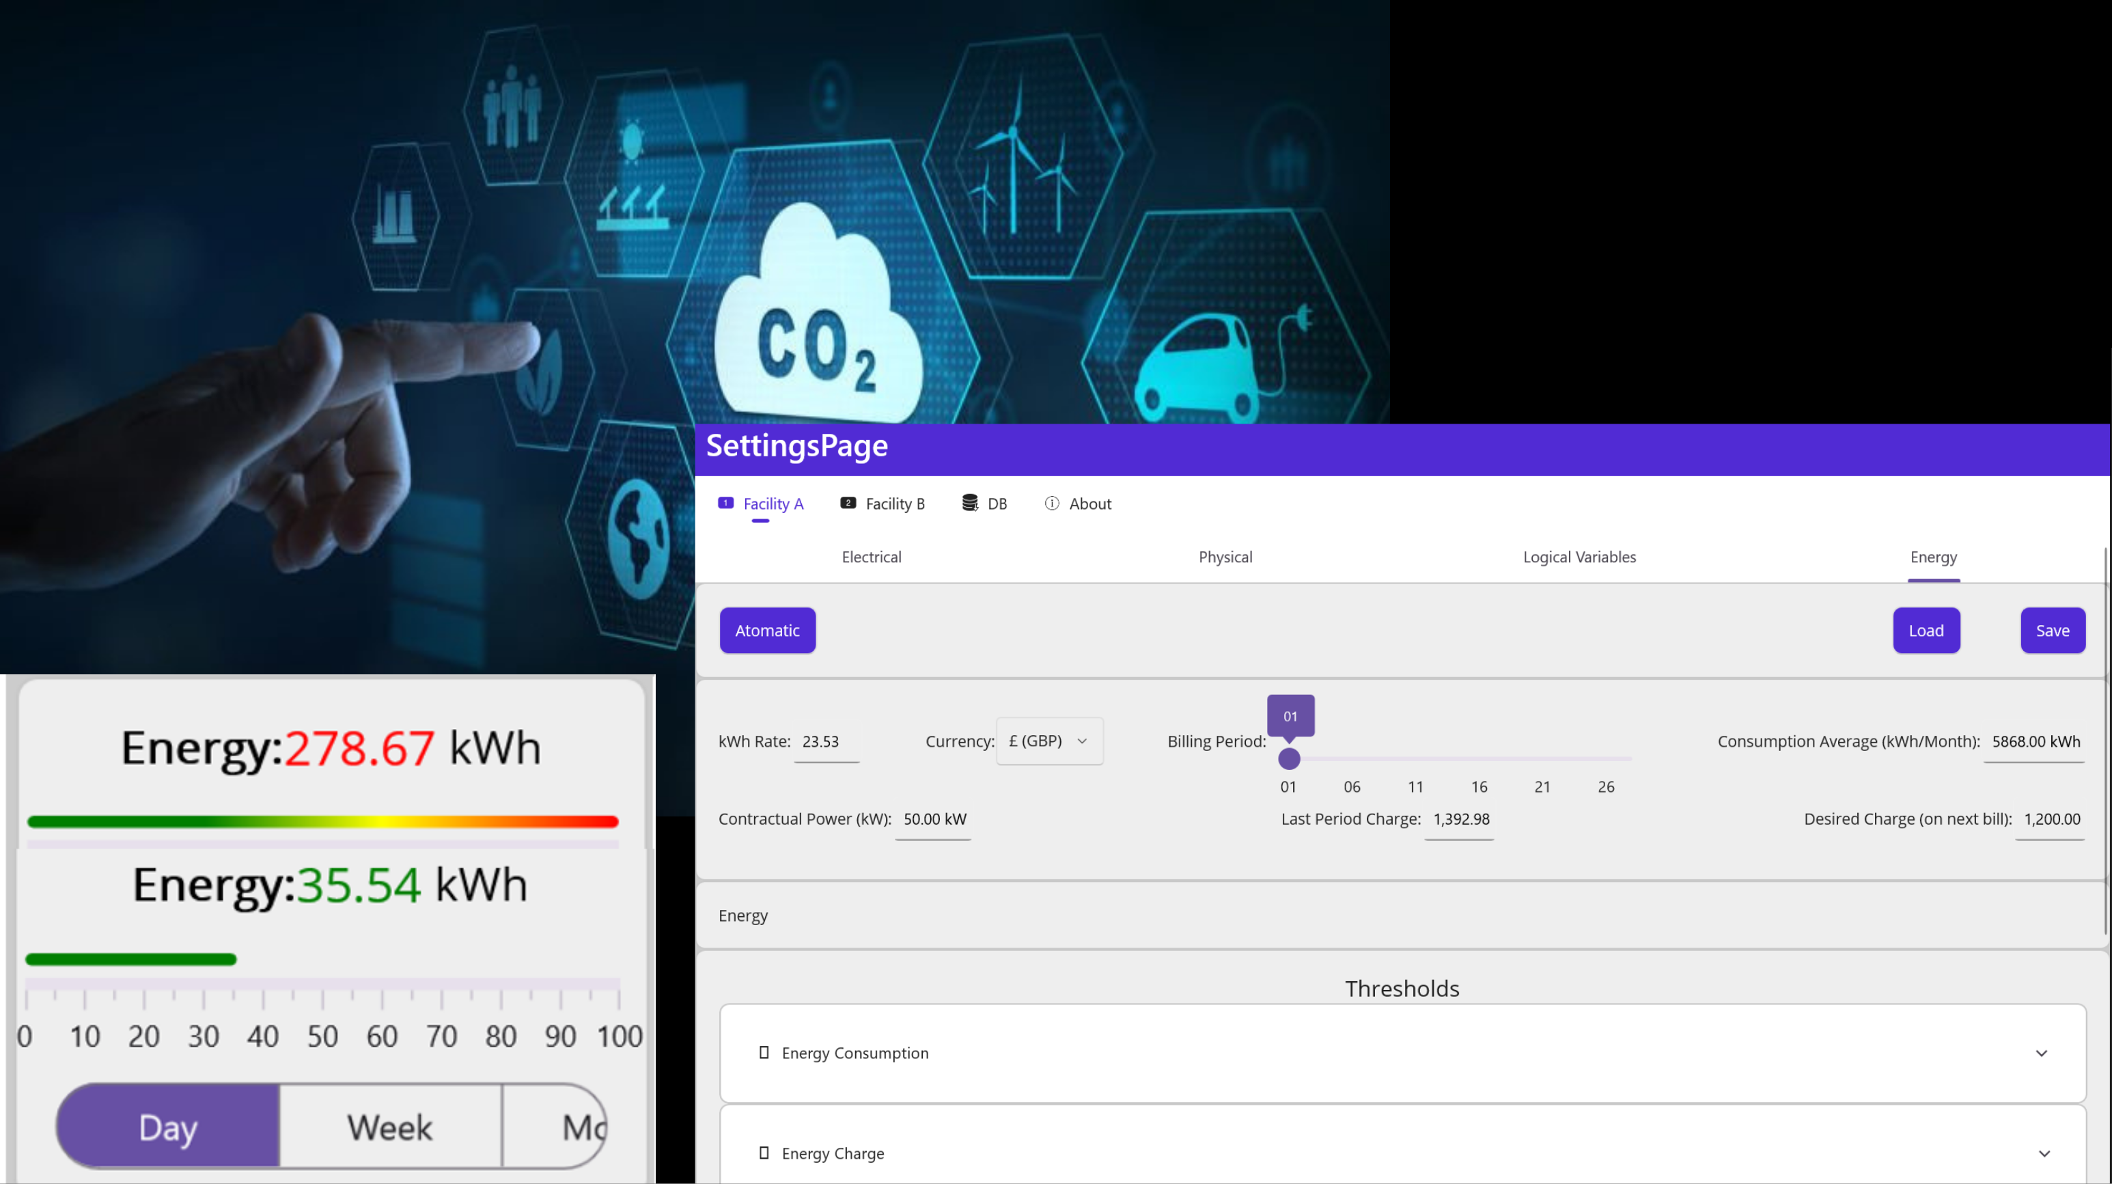Open the Currency dropdown
Screen dimensions: 2112x1184
1048,741
